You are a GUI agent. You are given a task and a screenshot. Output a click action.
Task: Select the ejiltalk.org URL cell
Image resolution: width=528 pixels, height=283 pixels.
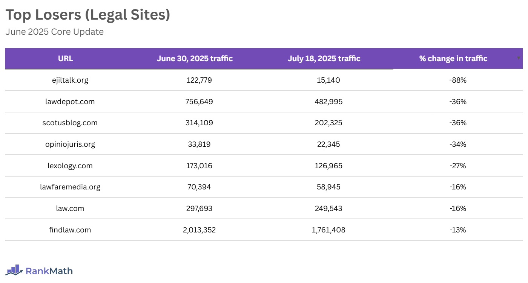coord(70,80)
